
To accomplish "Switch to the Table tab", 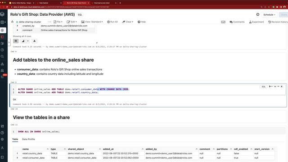I will 15,139.
